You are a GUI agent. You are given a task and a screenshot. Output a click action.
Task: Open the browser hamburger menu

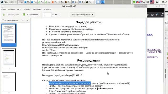point(162,15)
